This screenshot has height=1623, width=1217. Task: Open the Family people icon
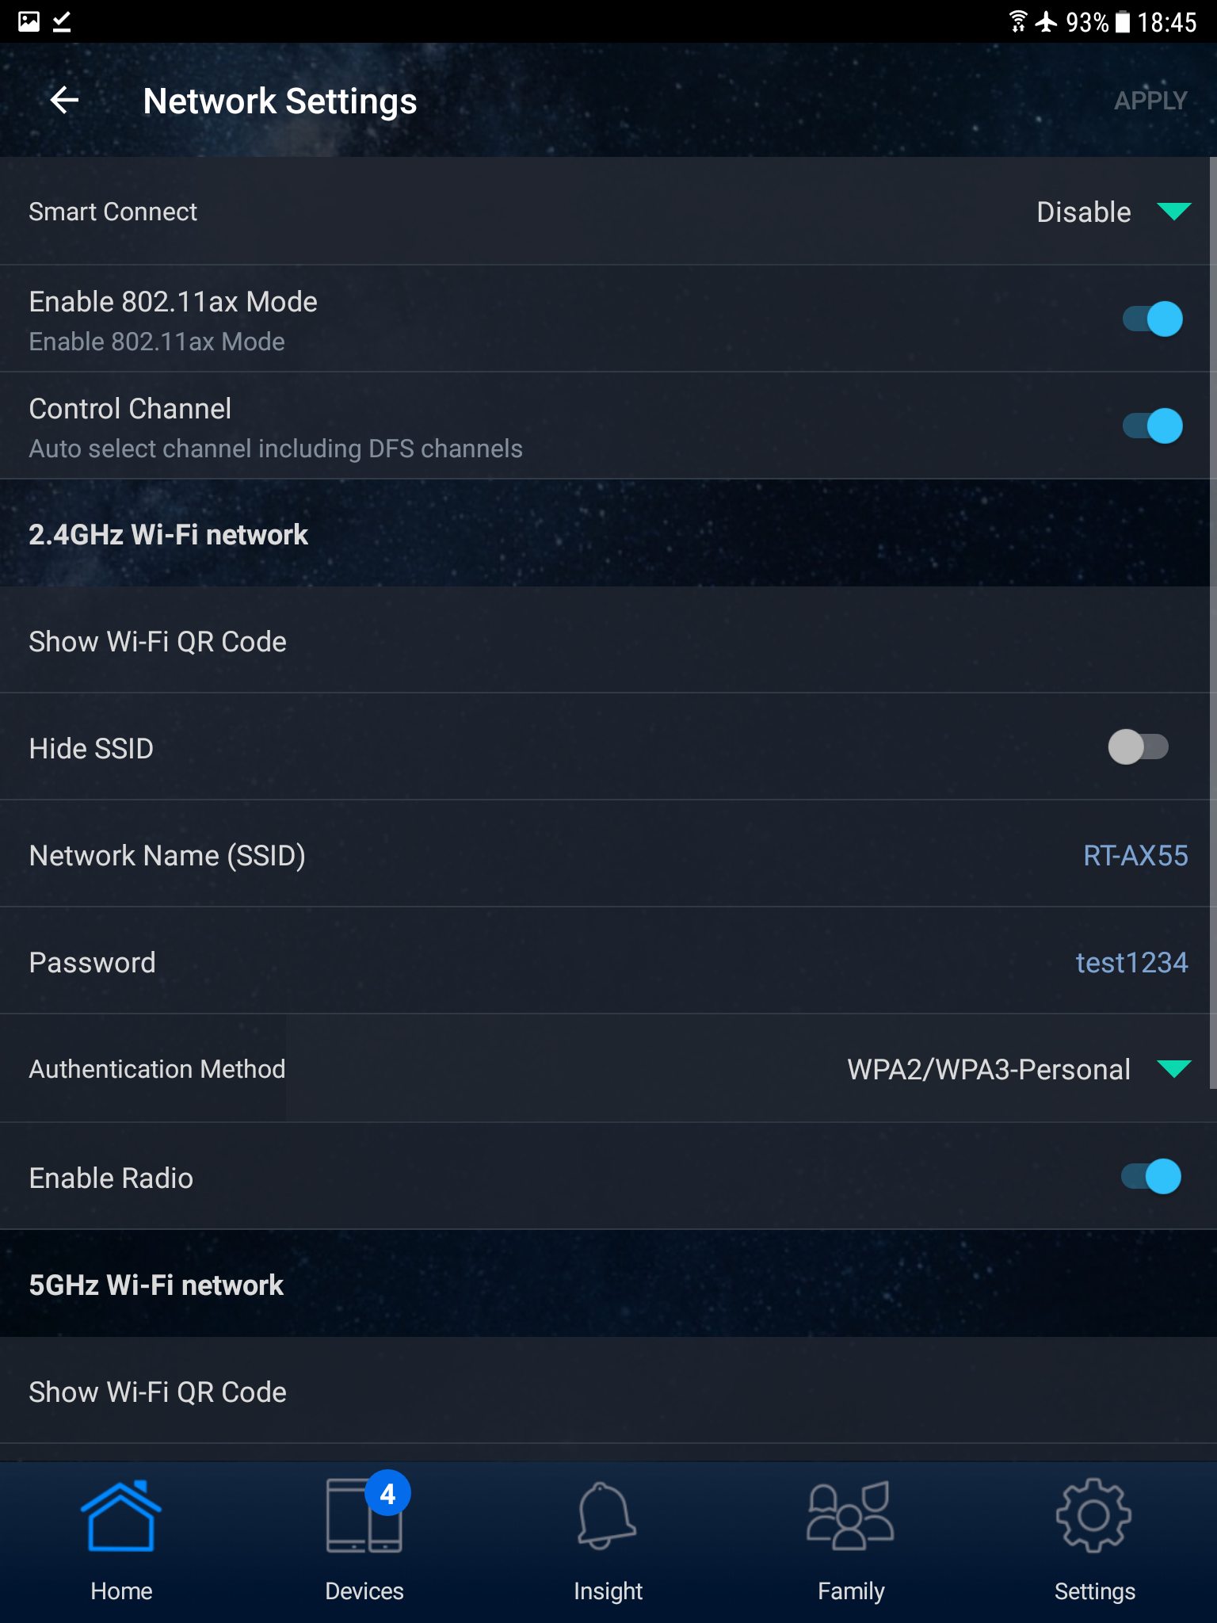coord(851,1516)
